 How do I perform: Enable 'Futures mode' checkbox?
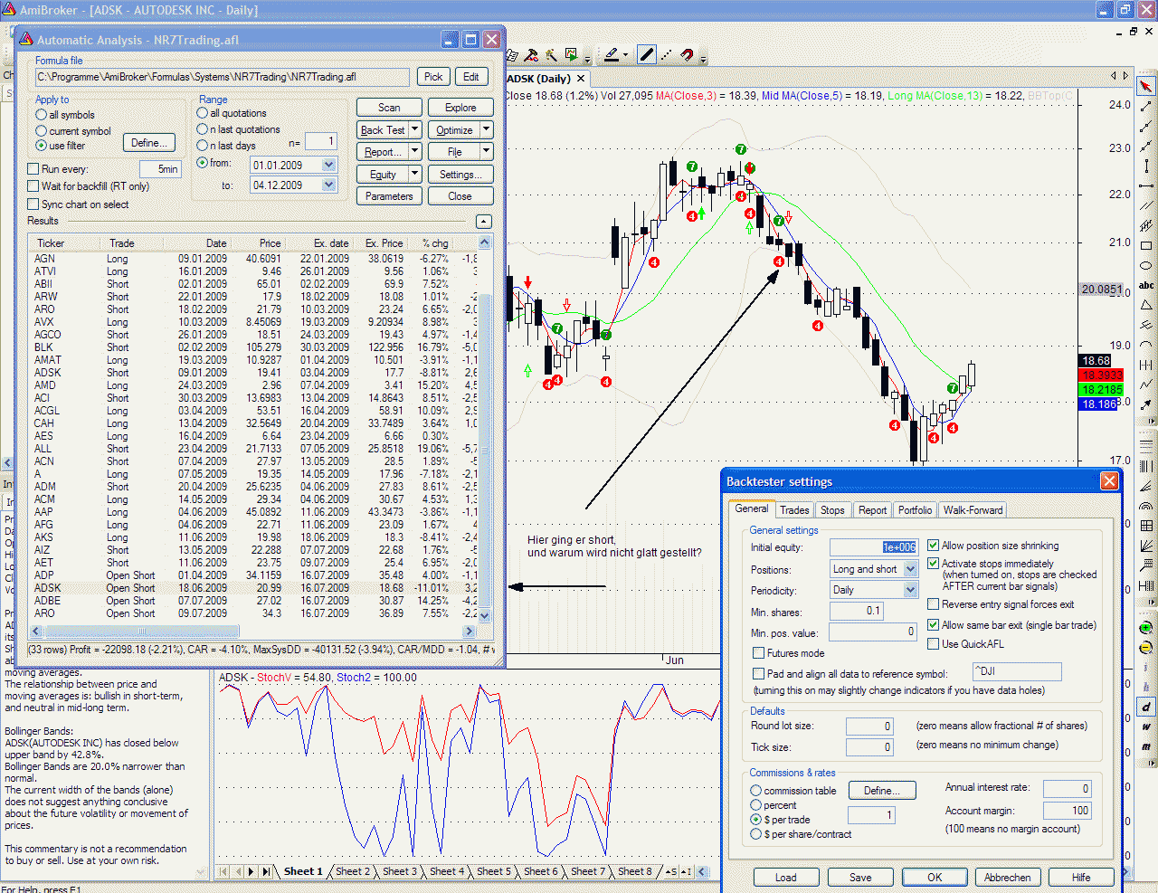759,653
